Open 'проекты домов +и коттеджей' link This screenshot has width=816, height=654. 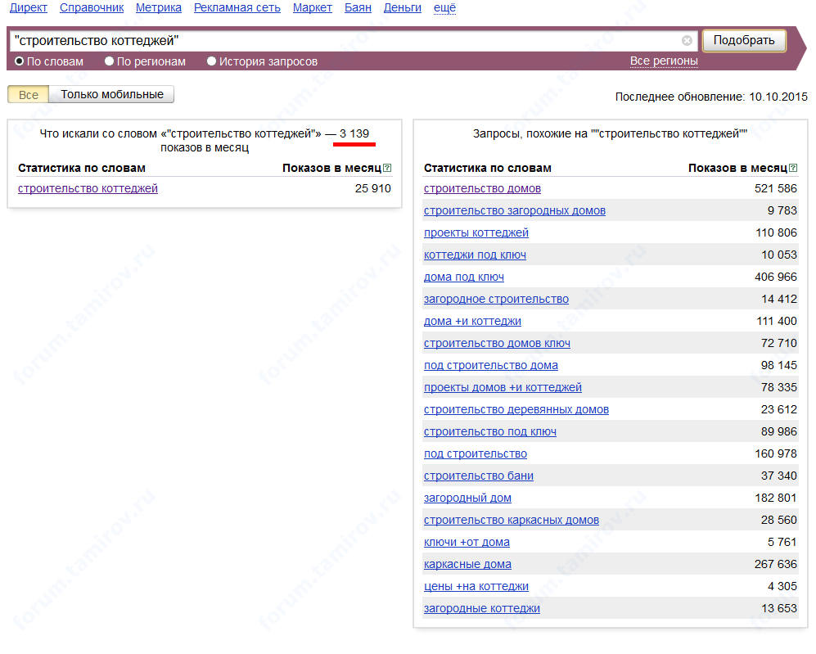(x=503, y=388)
